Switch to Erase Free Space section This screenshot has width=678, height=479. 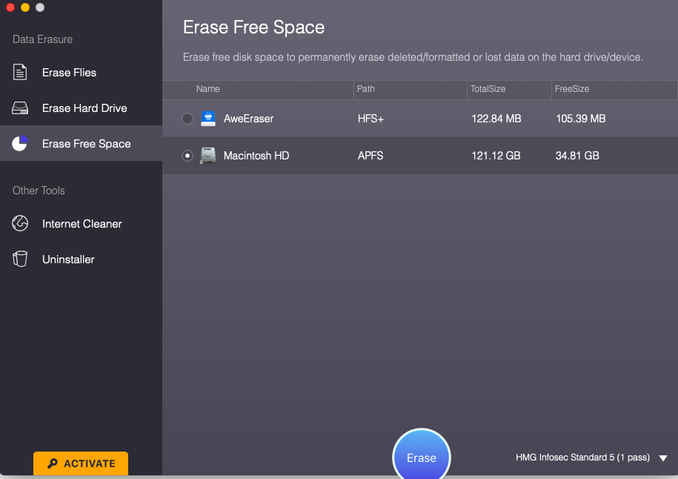click(x=82, y=143)
